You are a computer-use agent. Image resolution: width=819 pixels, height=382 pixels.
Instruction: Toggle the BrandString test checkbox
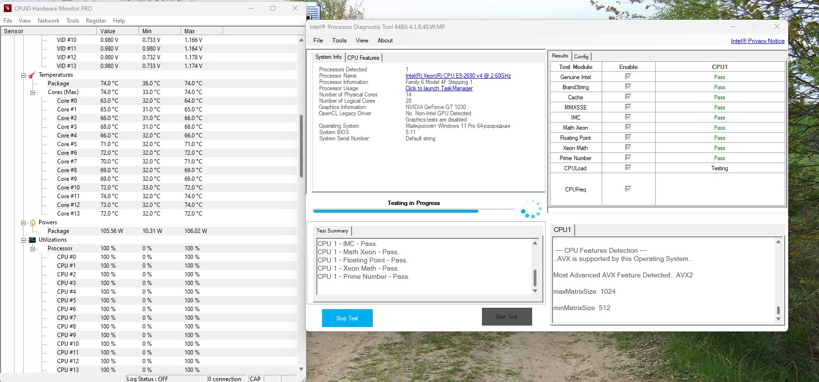click(628, 87)
